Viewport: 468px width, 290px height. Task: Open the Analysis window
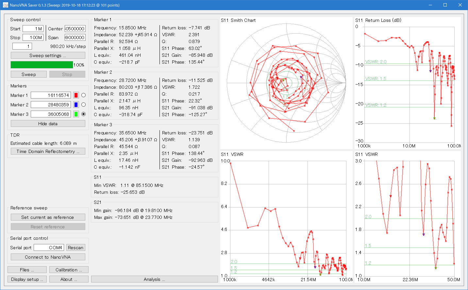(154, 279)
